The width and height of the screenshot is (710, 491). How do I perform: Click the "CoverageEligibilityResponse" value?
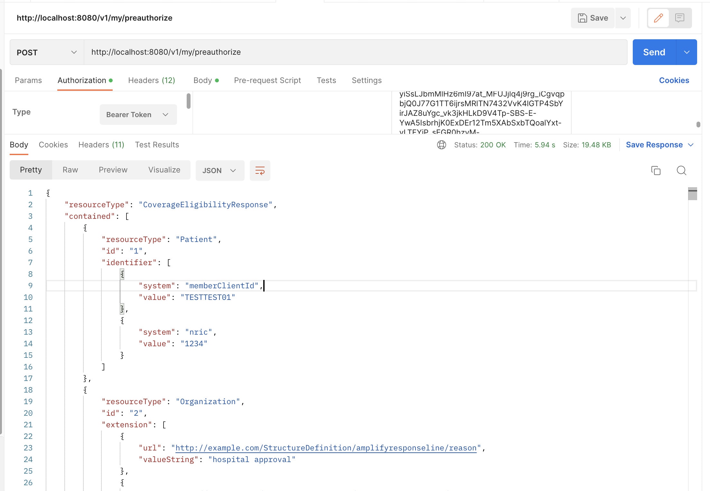206,205
